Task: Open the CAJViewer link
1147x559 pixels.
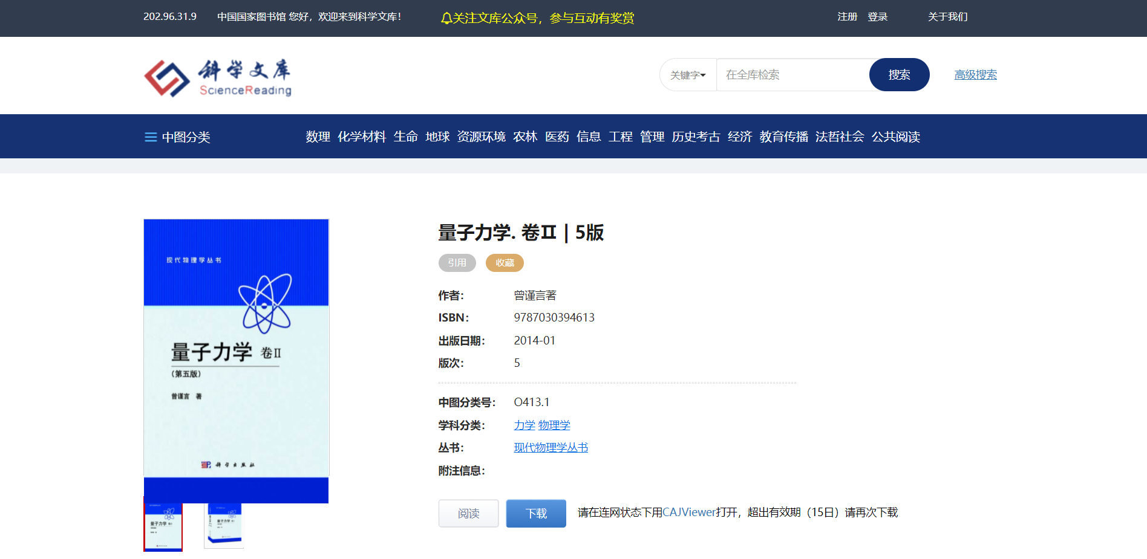Action: pos(689,512)
